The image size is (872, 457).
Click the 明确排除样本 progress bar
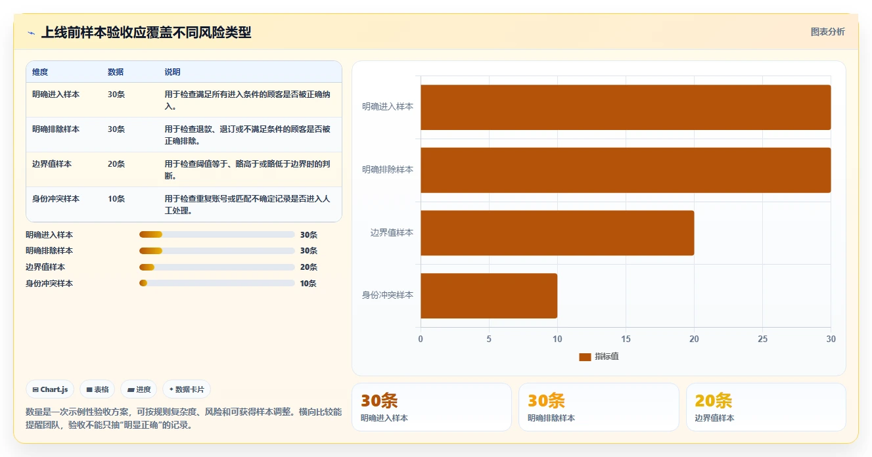point(217,251)
